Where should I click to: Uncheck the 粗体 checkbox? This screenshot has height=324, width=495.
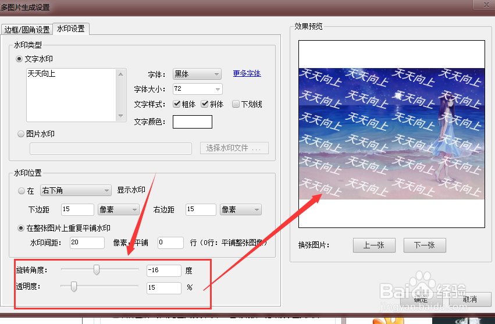click(177, 104)
